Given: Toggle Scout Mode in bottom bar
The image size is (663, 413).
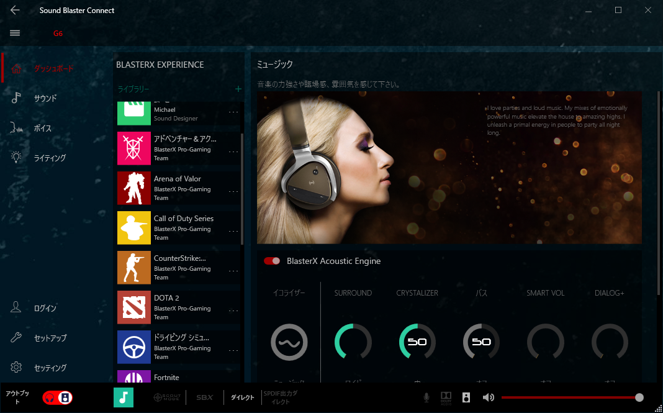Looking at the screenshot, I should pos(167,397).
